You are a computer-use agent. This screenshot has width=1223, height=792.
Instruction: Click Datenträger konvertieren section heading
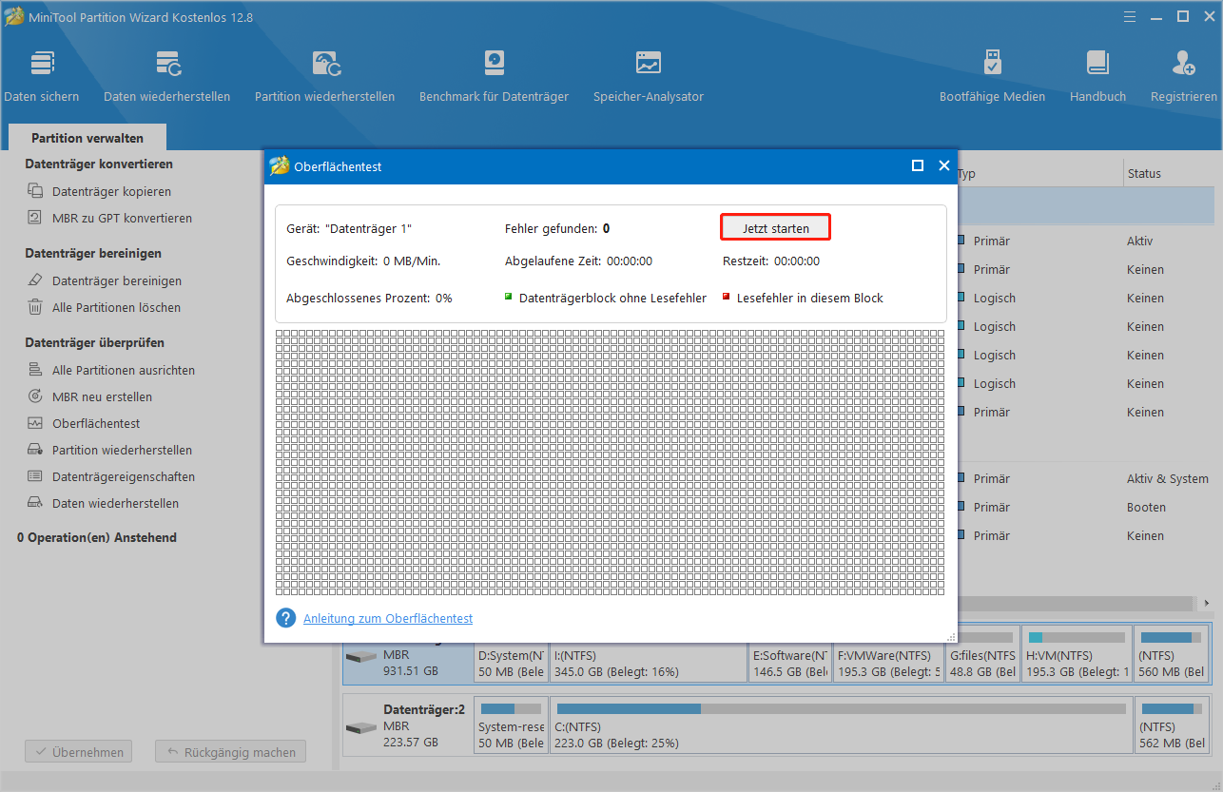99,164
